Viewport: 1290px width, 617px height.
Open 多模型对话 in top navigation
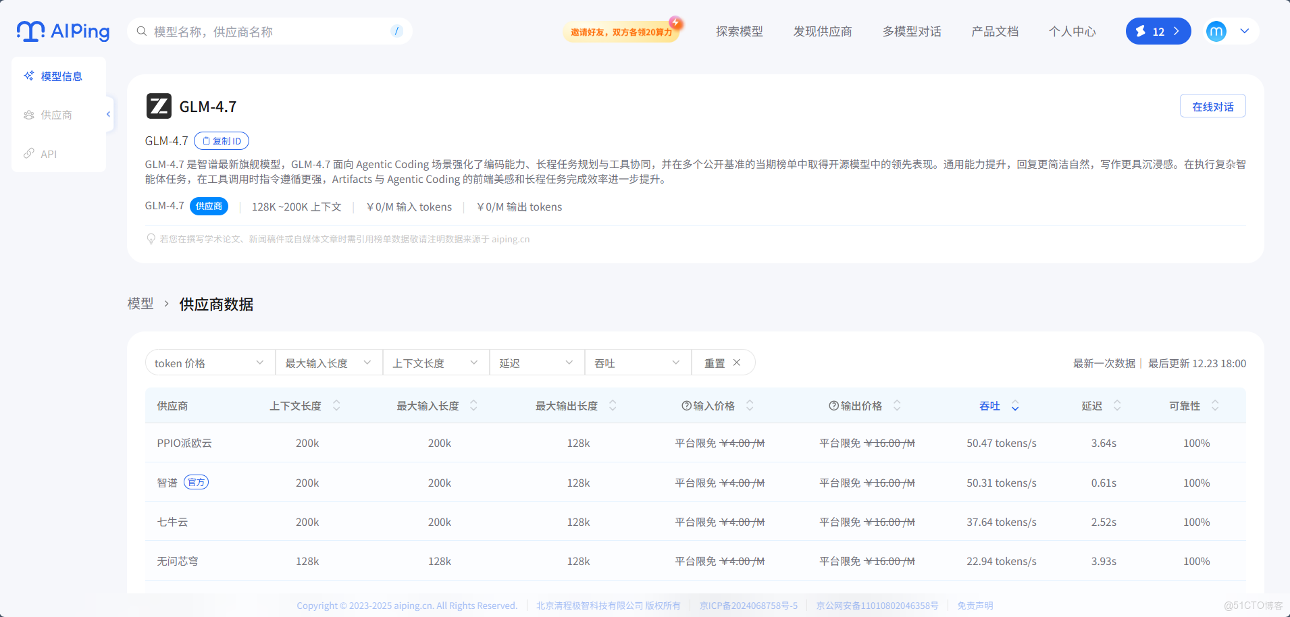pyautogui.click(x=912, y=32)
